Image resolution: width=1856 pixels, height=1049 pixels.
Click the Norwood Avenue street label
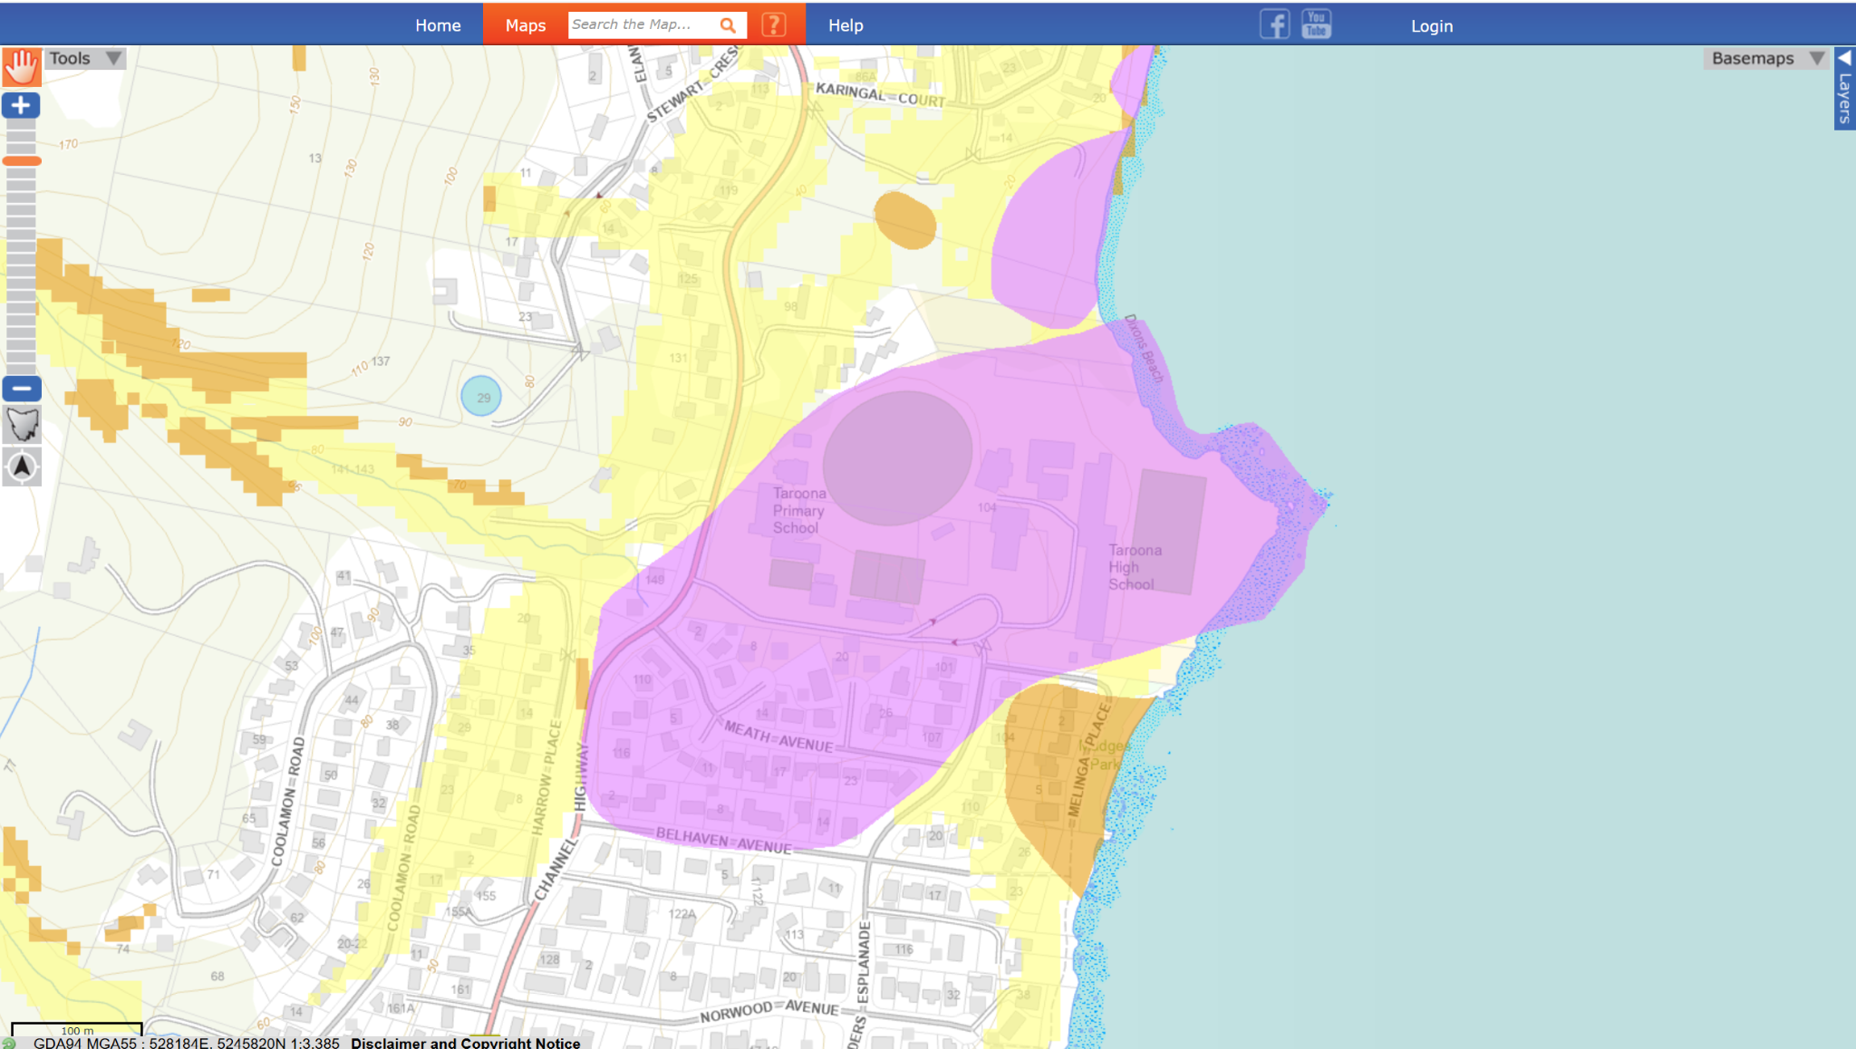[x=769, y=1011]
